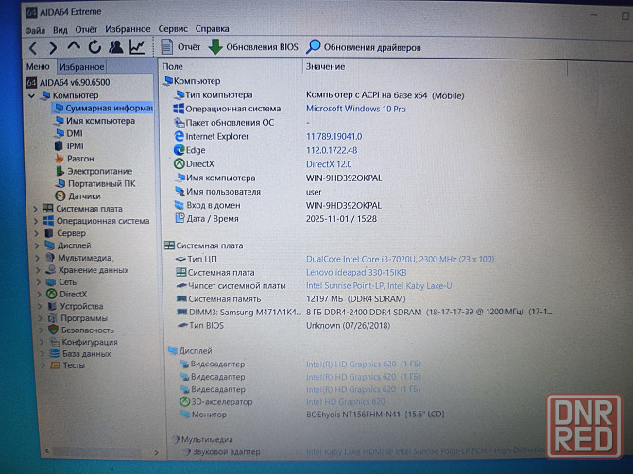Screen dimensions: 633x474
Task: Click the up-level arrow icon
Action: (x=74, y=45)
